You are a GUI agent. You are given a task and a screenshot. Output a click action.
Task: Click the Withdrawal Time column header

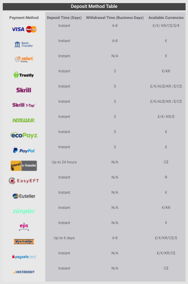(115, 18)
